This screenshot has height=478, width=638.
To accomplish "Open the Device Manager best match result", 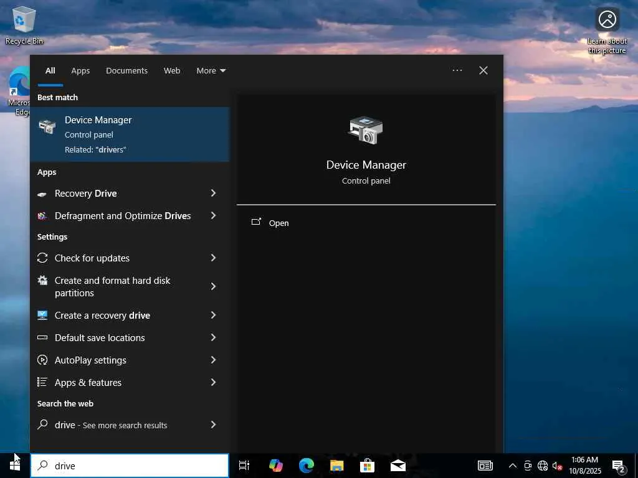I will tap(130, 134).
